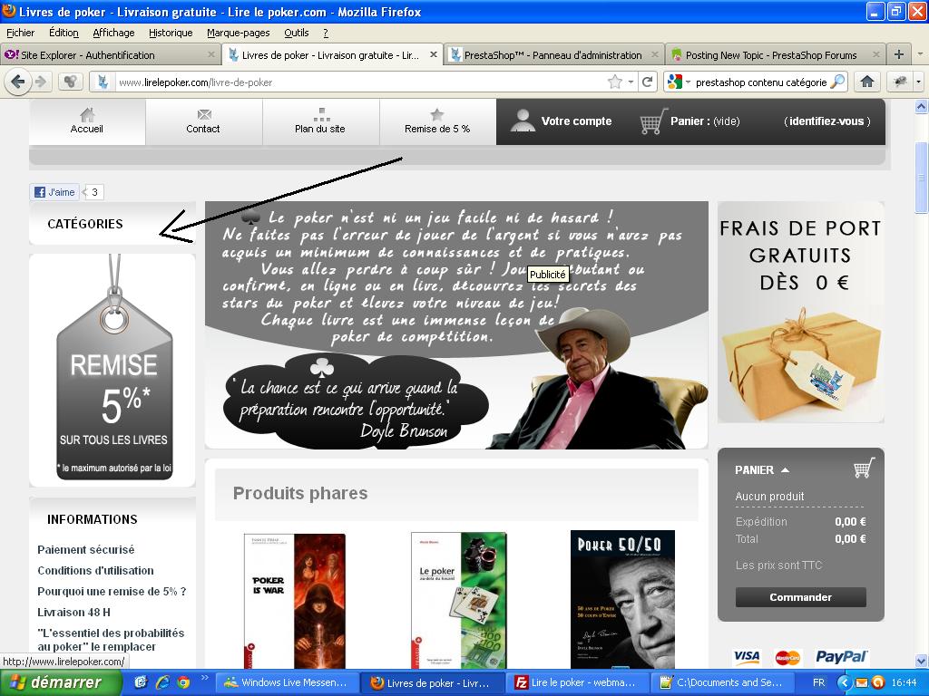Open the Historique menu
Viewport: 929px width, 696px height.
[x=171, y=33]
